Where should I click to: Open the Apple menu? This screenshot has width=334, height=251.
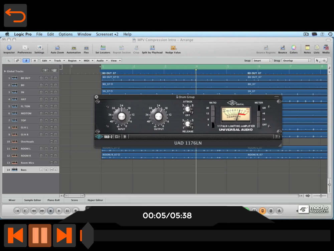point(7,34)
